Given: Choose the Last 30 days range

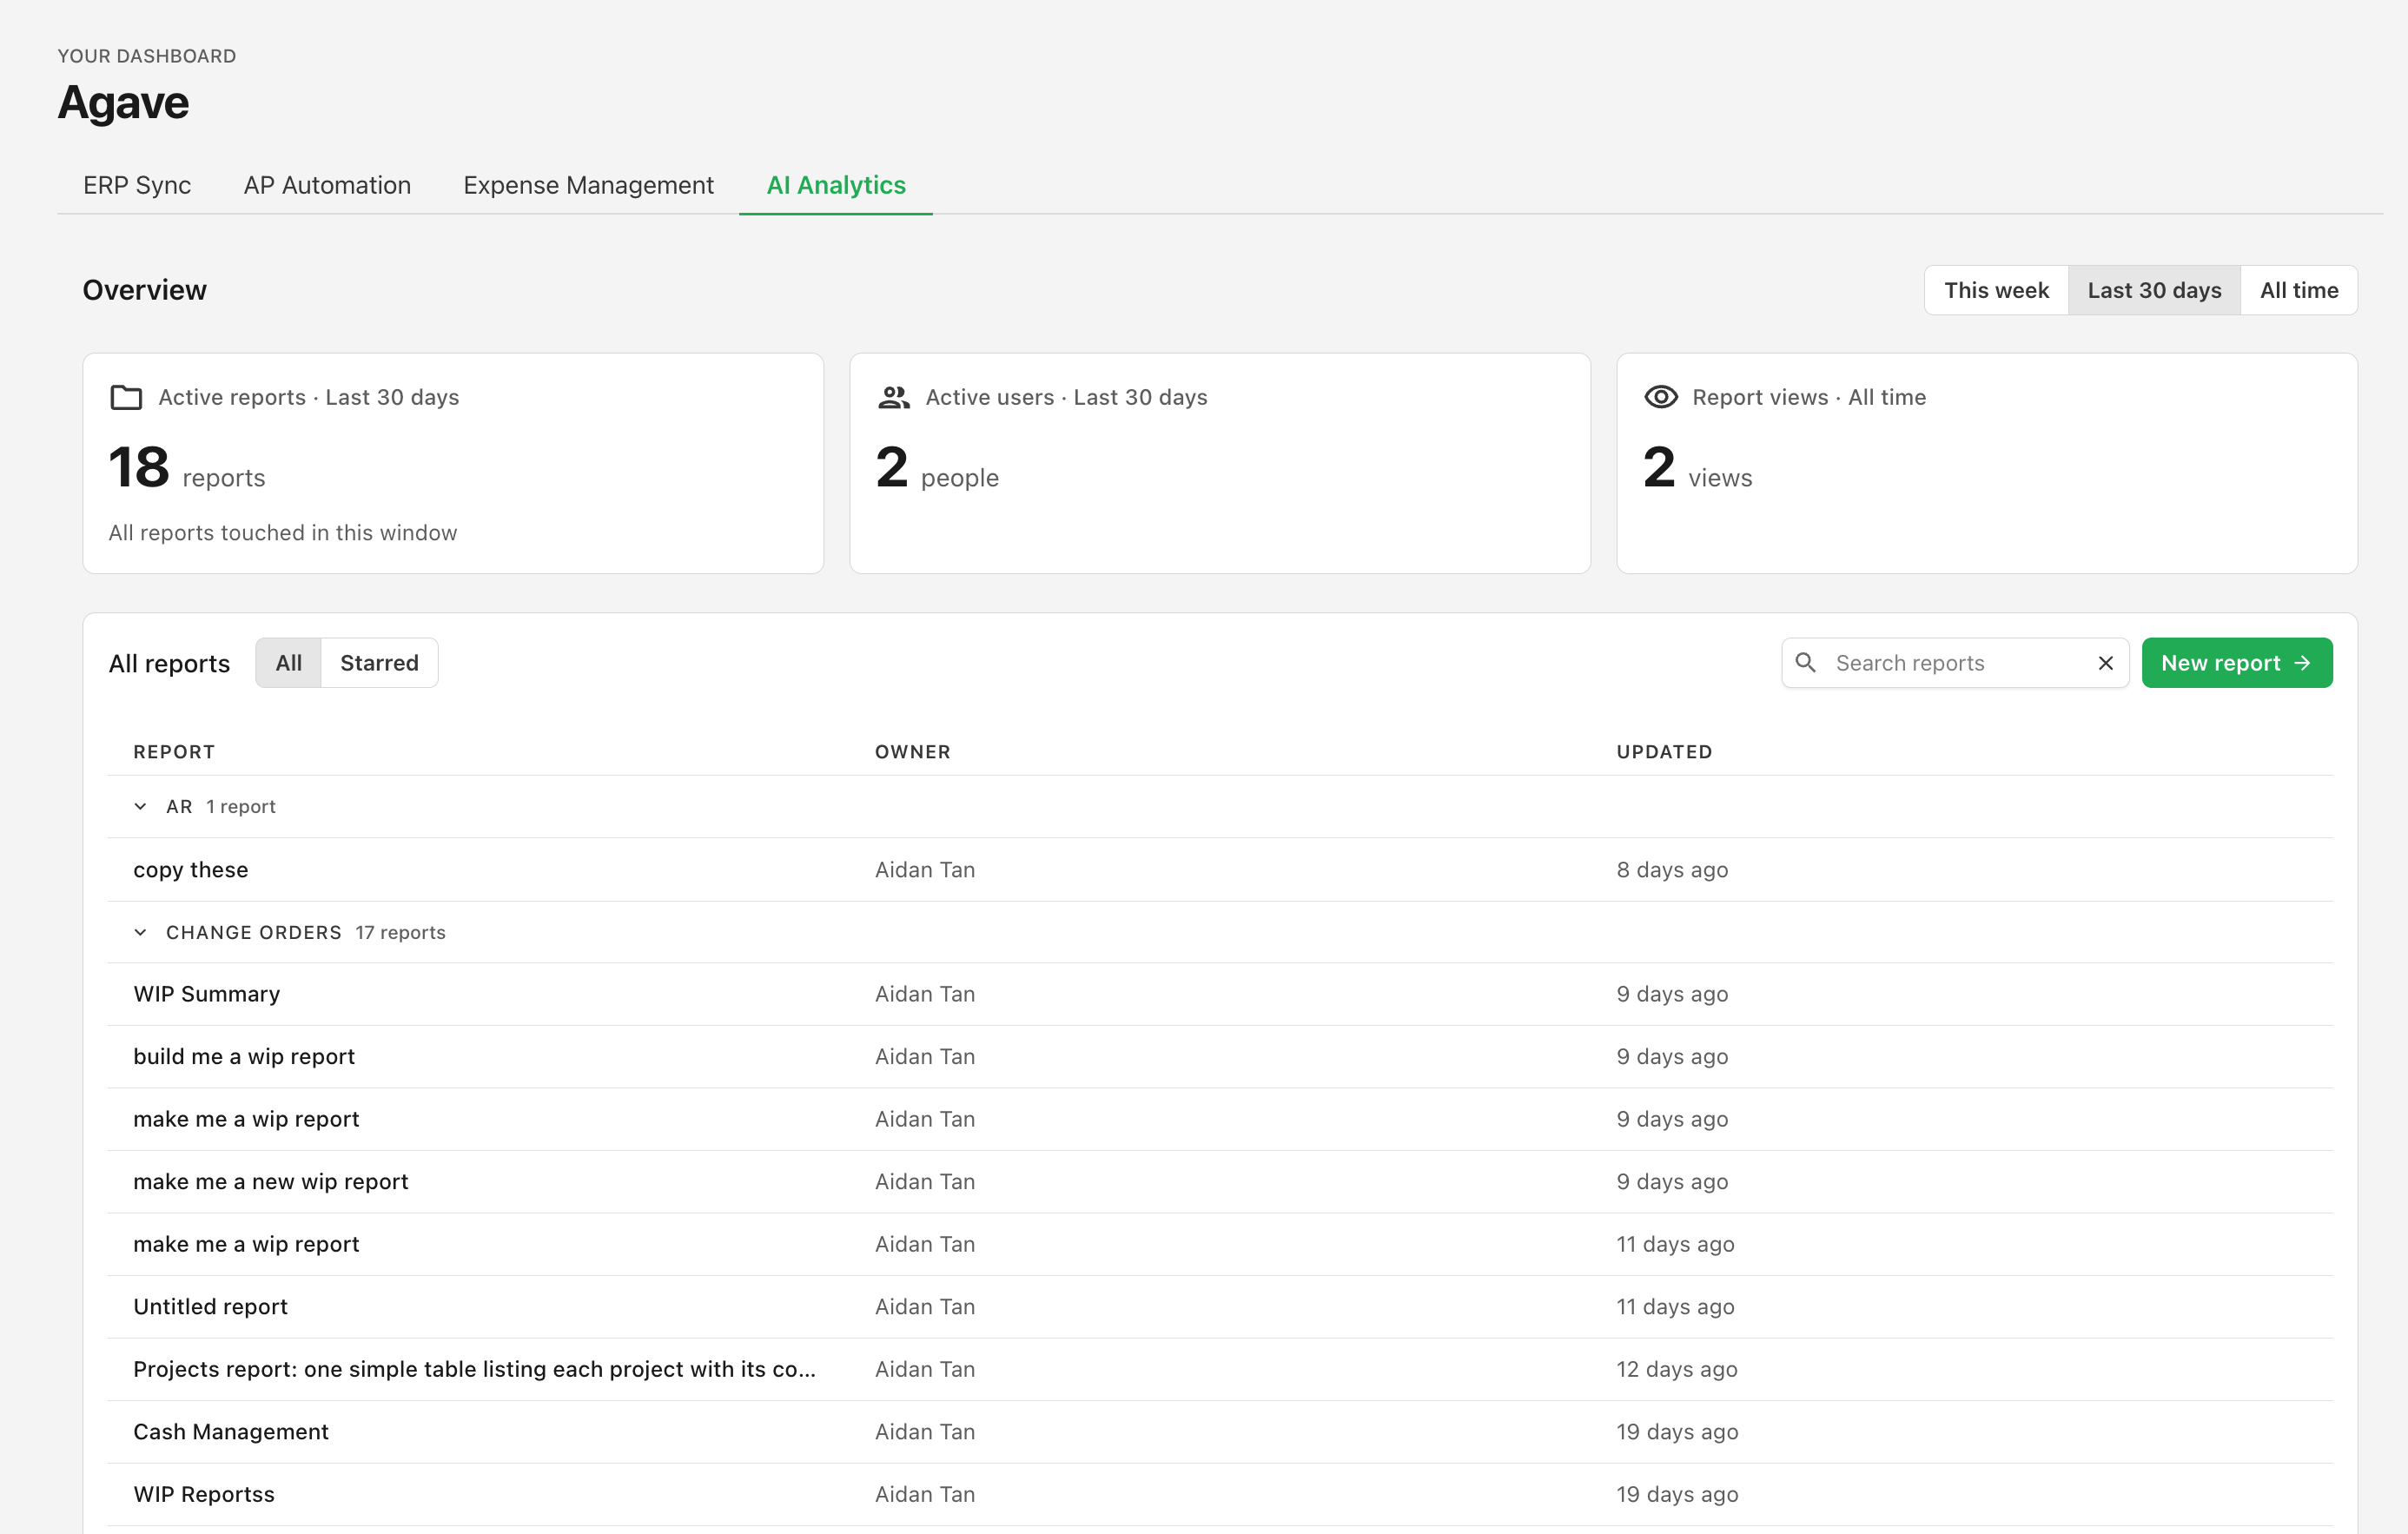Looking at the screenshot, I should (2154, 290).
